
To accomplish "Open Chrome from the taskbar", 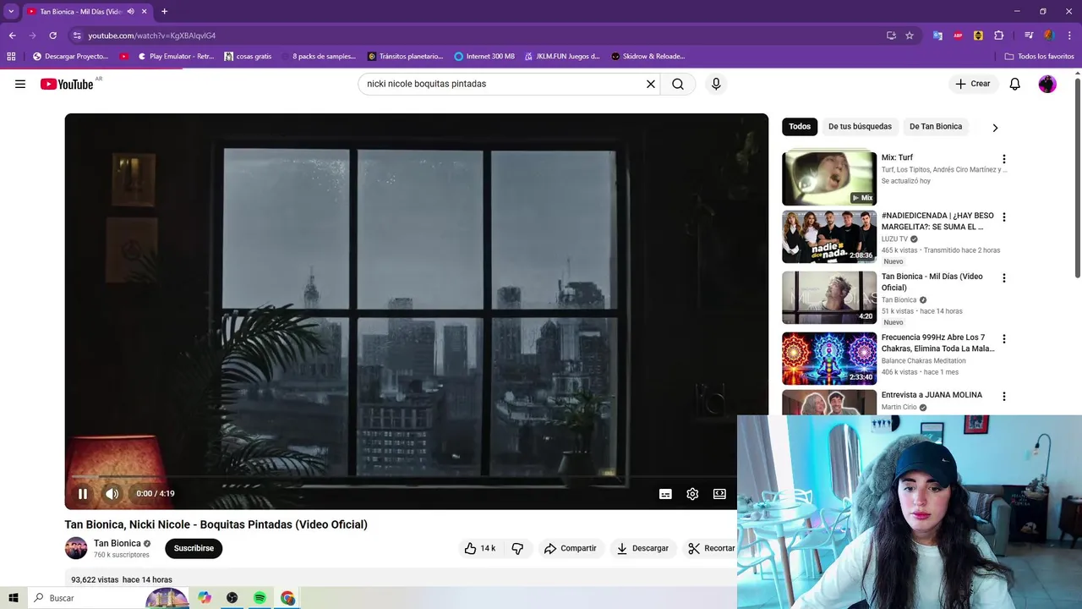I will tap(287, 598).
